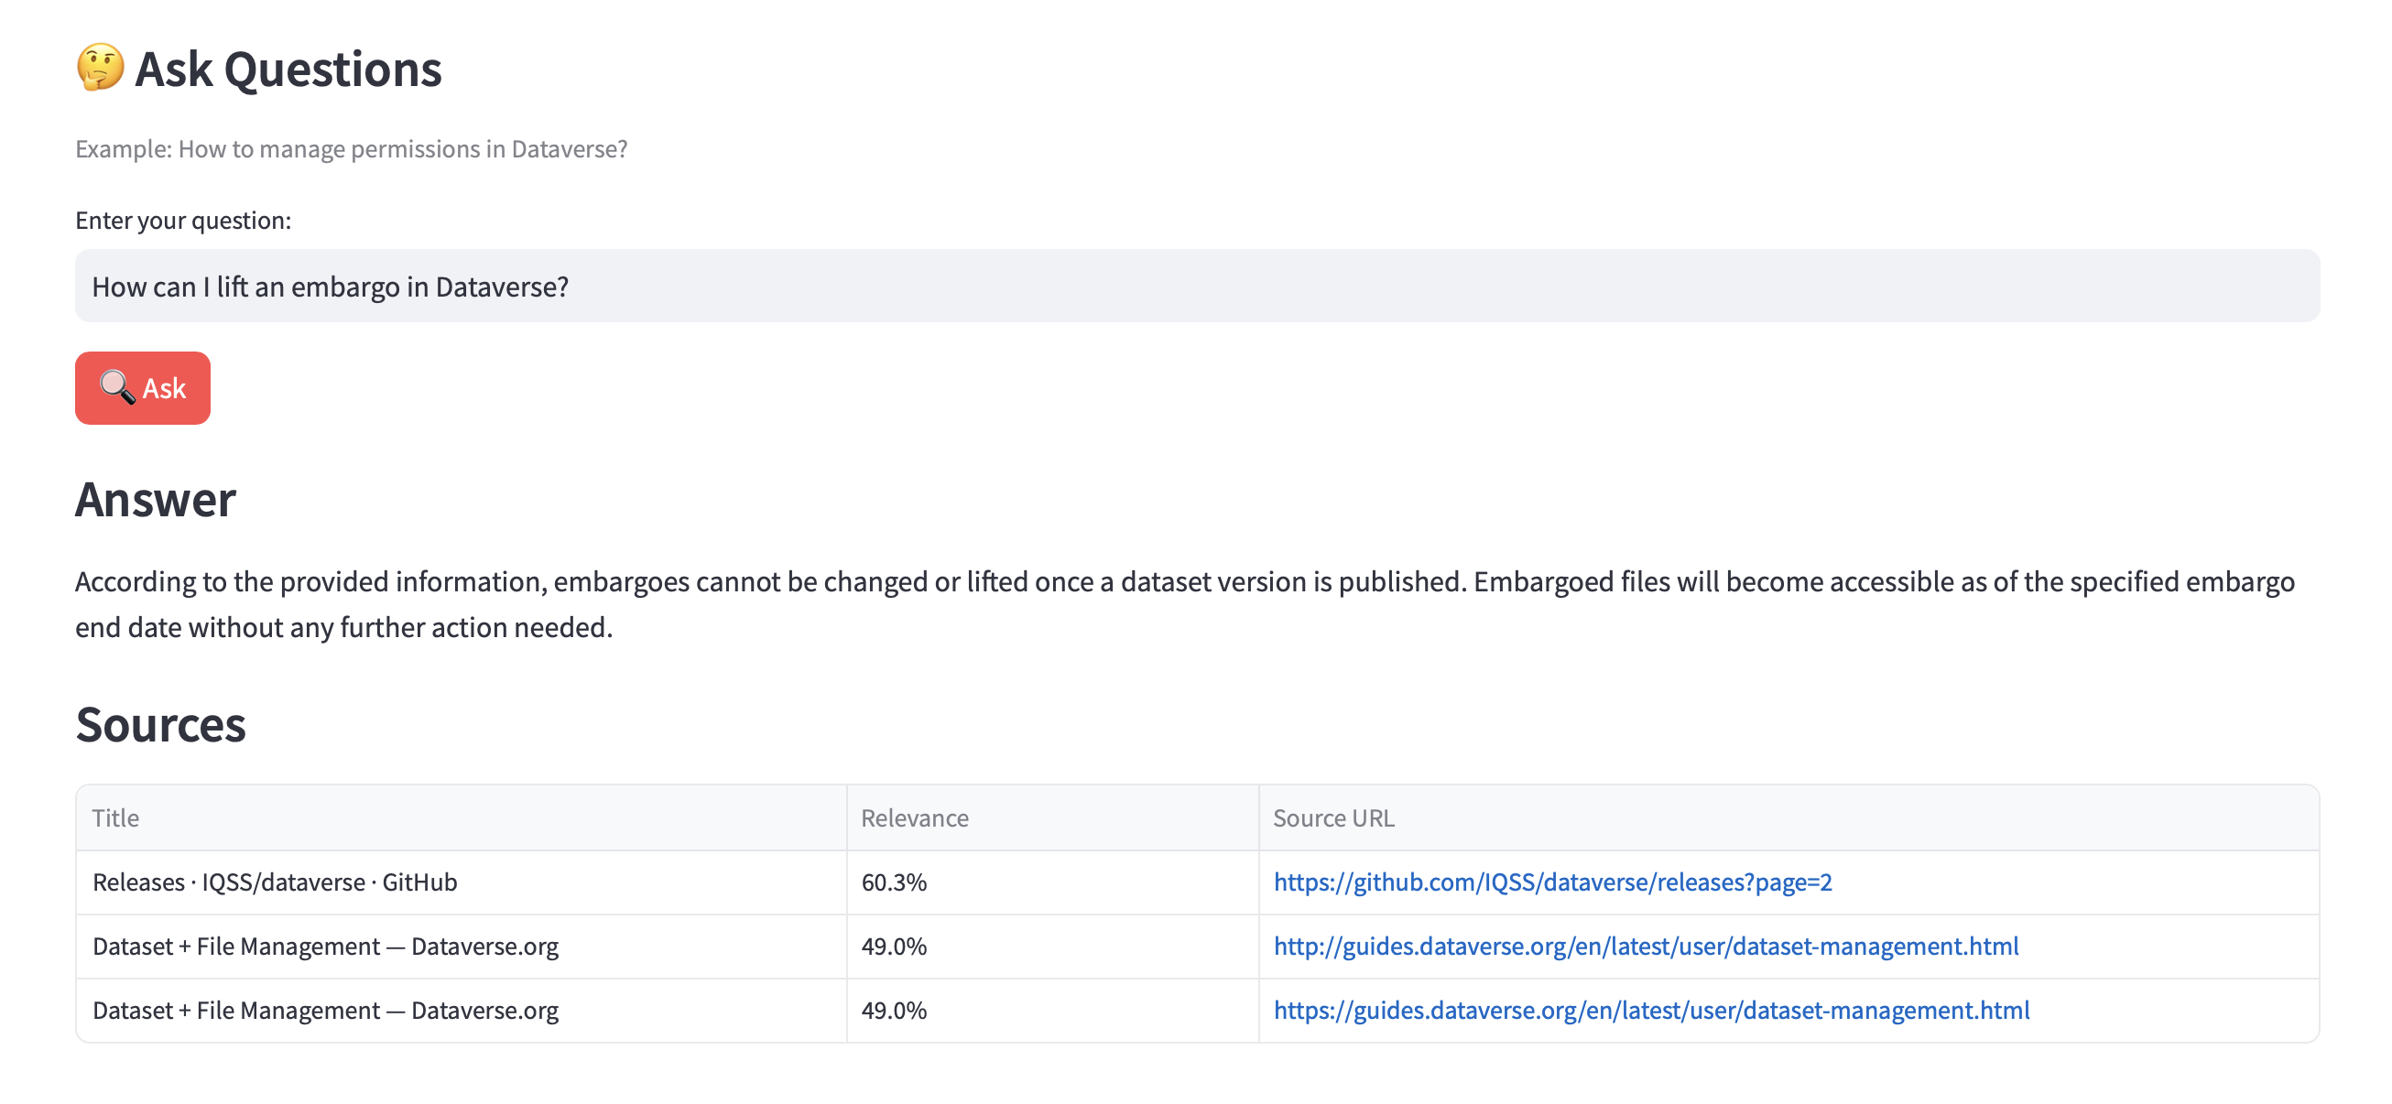Viewport: 2392px width, 1104px height.
Task: Click the Enter your question label
Action: click(x=183, y=220)
